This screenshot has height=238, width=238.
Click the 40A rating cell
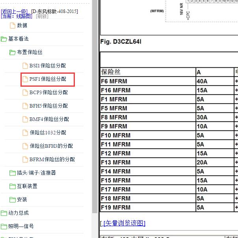[x=215, y=81]
